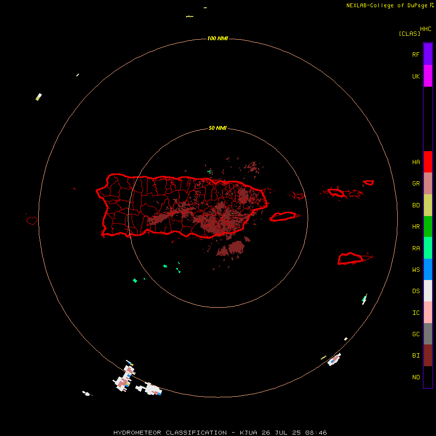
Task: Click the Hydrometeor Classification KJUA title text
Action: (x=220, y=433)
